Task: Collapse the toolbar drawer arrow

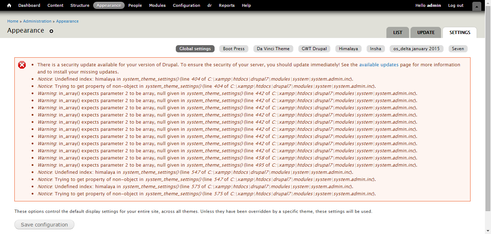Action: 477,6
